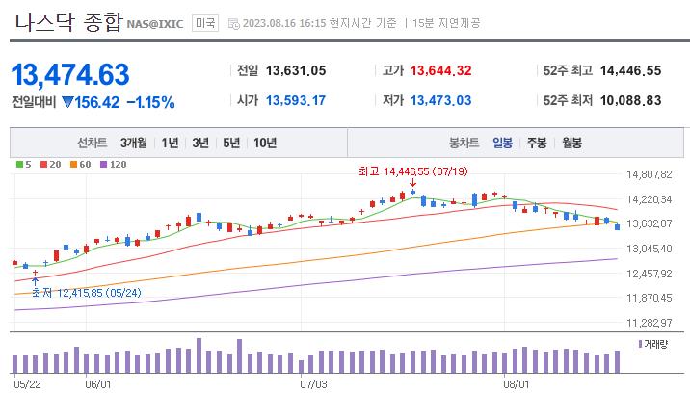Click the 봉차트 label

pos(464,143)
